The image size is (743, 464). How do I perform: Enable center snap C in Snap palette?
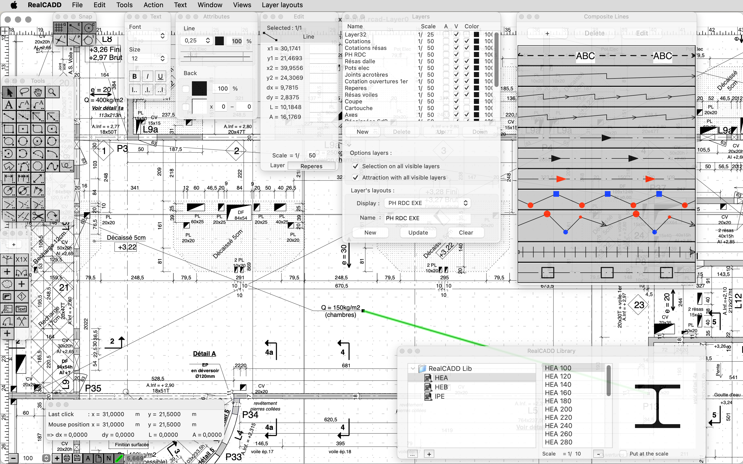click(x=89, y=28)
